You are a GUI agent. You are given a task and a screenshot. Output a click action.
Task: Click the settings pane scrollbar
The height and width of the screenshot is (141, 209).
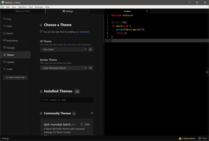(104, 29)
